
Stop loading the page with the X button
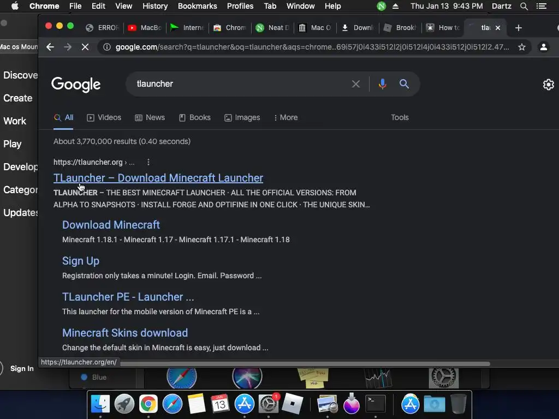85,47
